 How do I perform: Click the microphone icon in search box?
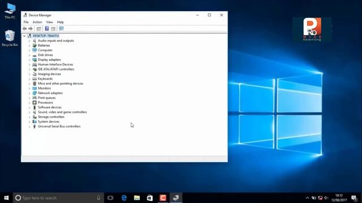[98, 198]
